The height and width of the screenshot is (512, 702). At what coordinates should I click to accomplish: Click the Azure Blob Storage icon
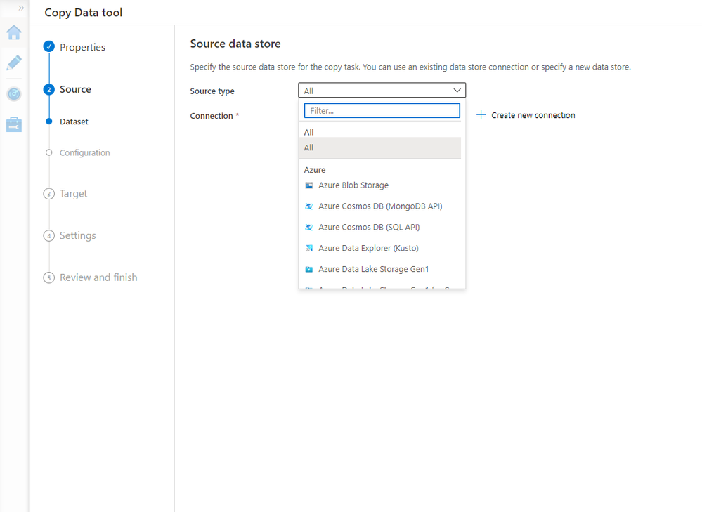[x=309, y=185]
